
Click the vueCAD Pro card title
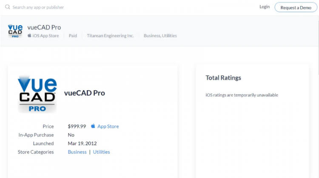pyautogui.click(x=85, y=93)
